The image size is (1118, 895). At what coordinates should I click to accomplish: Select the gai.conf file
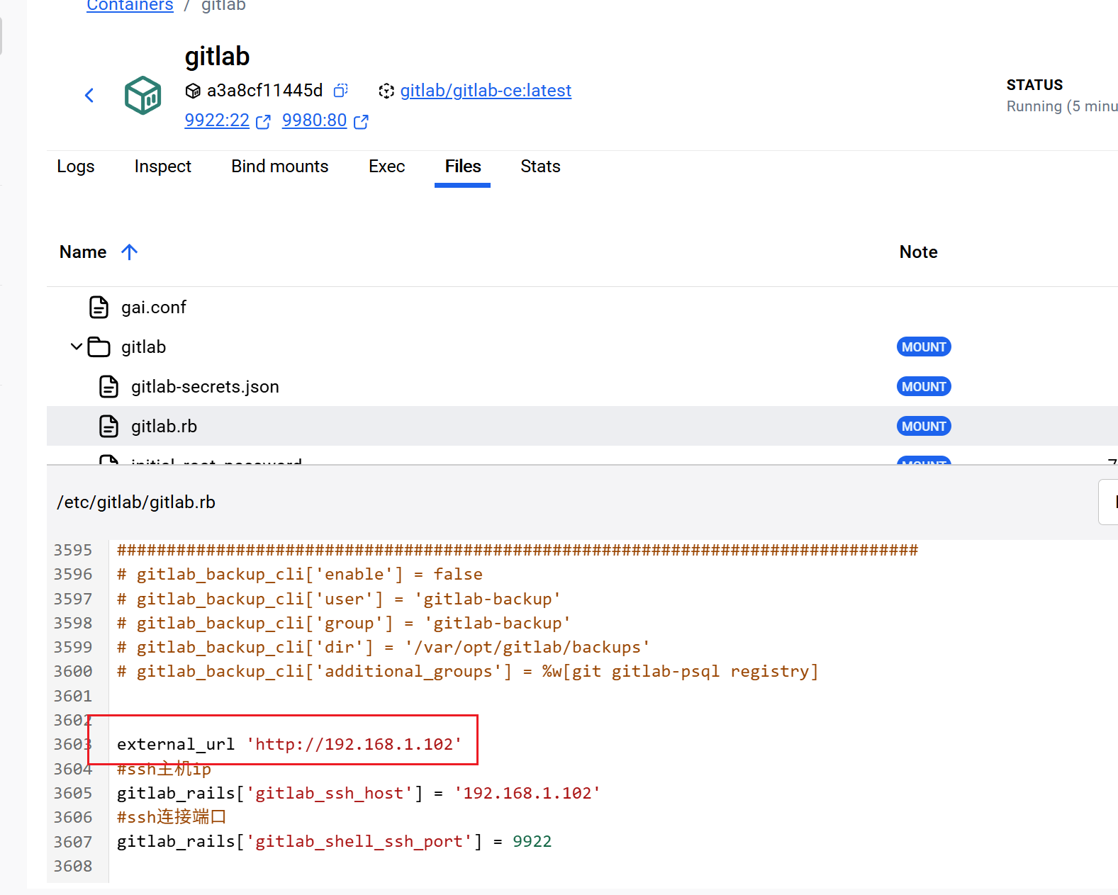pyautogui.click(x=153, y=308)
